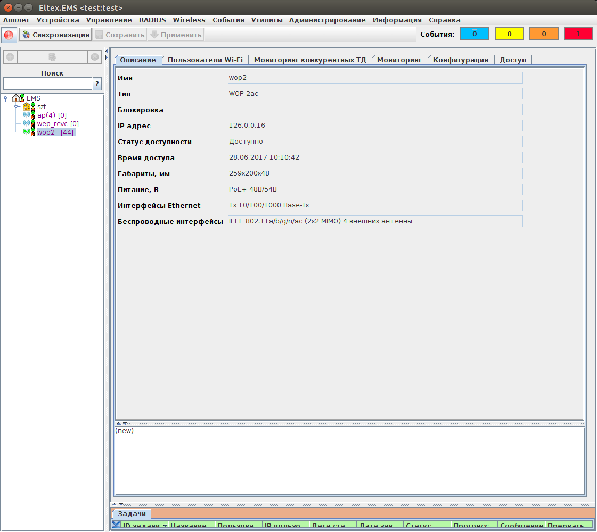Open the Информация menu
The width and height of the screenshot is (597, 532).
click(x=397, y=20)
